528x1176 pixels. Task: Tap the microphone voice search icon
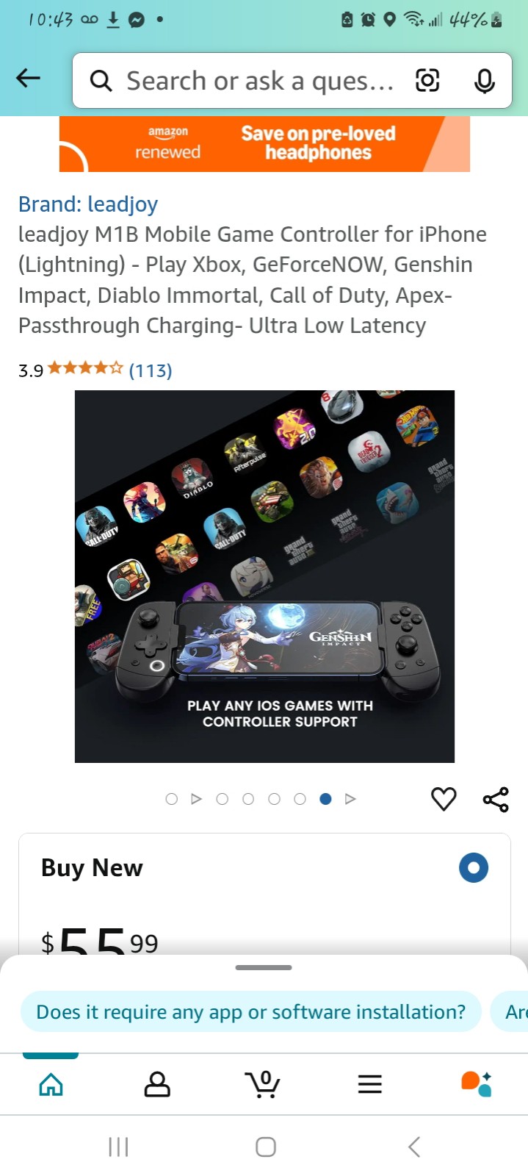coord(484,80)
